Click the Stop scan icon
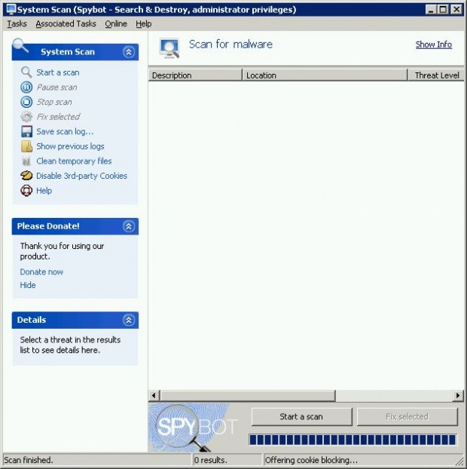Viewport: 467px width, 469px height. click(x=26, y=102)
